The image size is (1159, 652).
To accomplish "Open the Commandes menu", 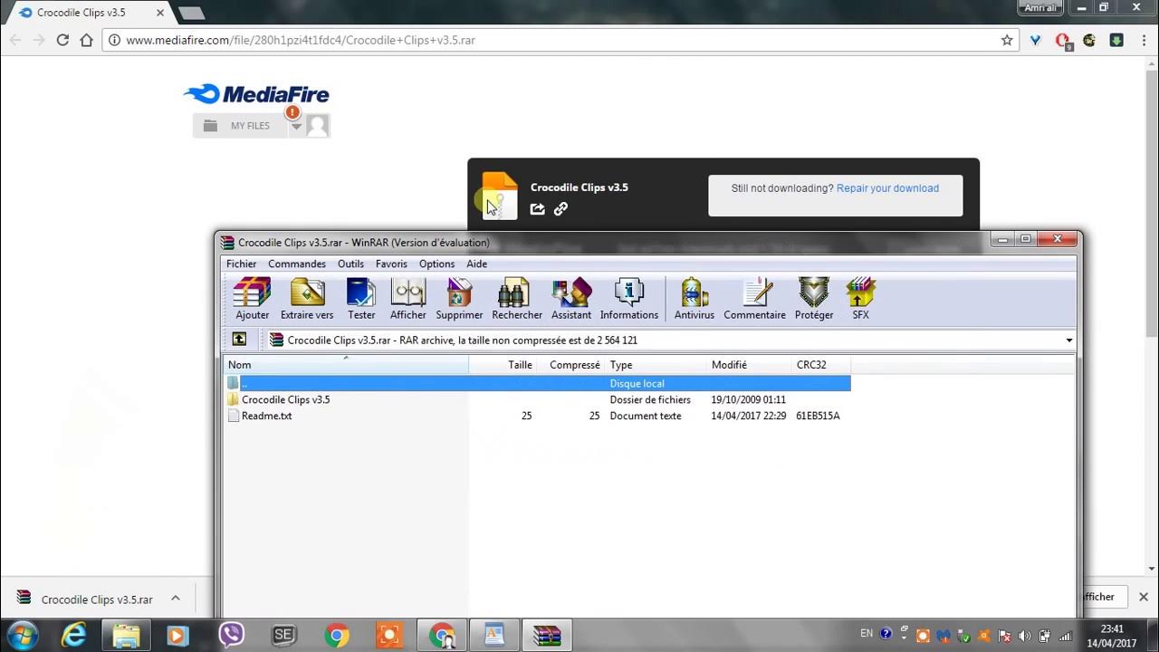I will [297, 264].
